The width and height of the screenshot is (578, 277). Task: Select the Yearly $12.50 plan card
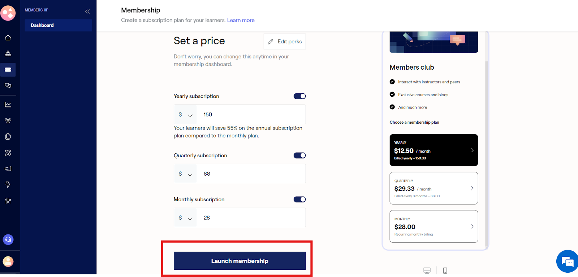(x=433, y=150)
